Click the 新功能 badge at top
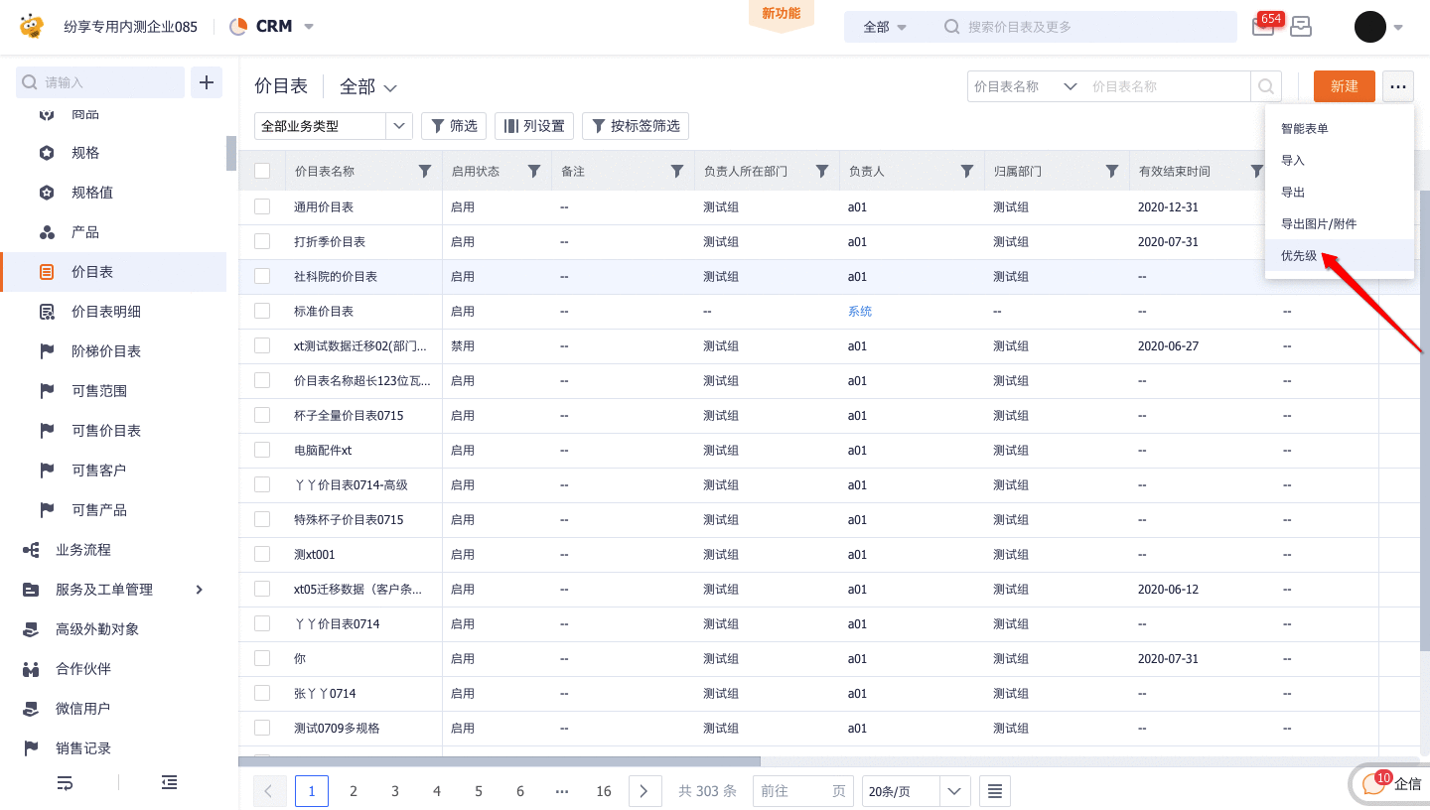This screenshot has height=810, width=1430. (782, 15)
